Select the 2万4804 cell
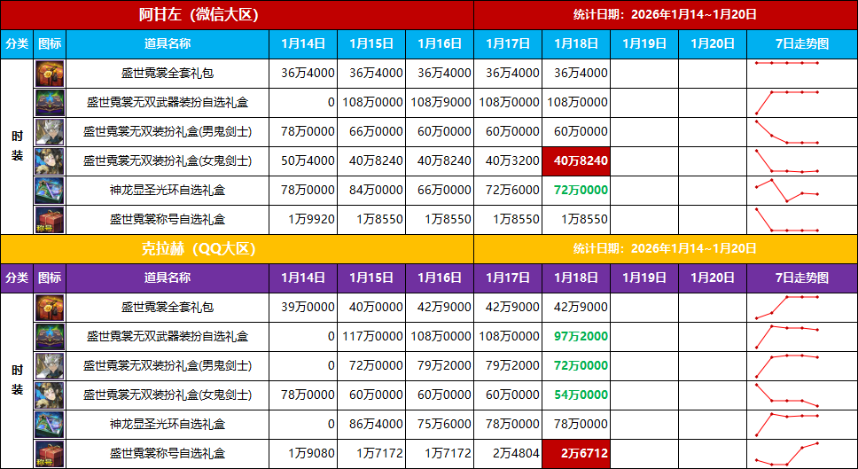Image resolution: width=858 pixels, height=469 pixels. (508, 454)
